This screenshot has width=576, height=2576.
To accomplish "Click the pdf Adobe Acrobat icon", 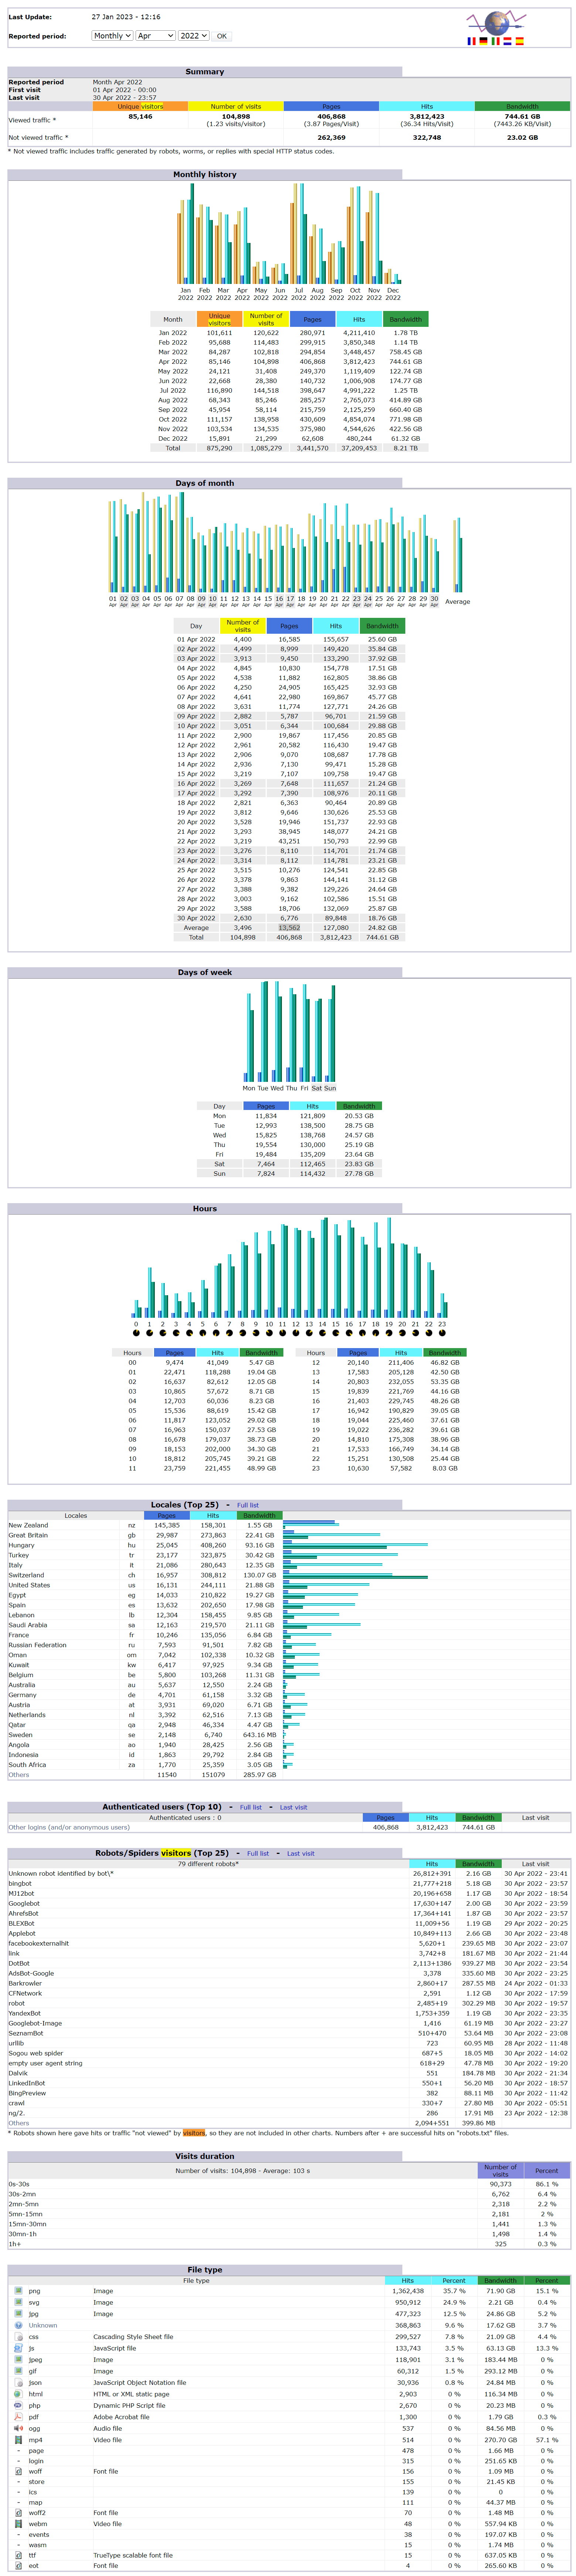I will click(x=19, y=2417).
